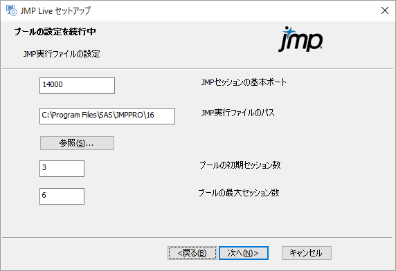Click the window title JMP Live セットアップ
396x271 pixels.
[55, 10]
